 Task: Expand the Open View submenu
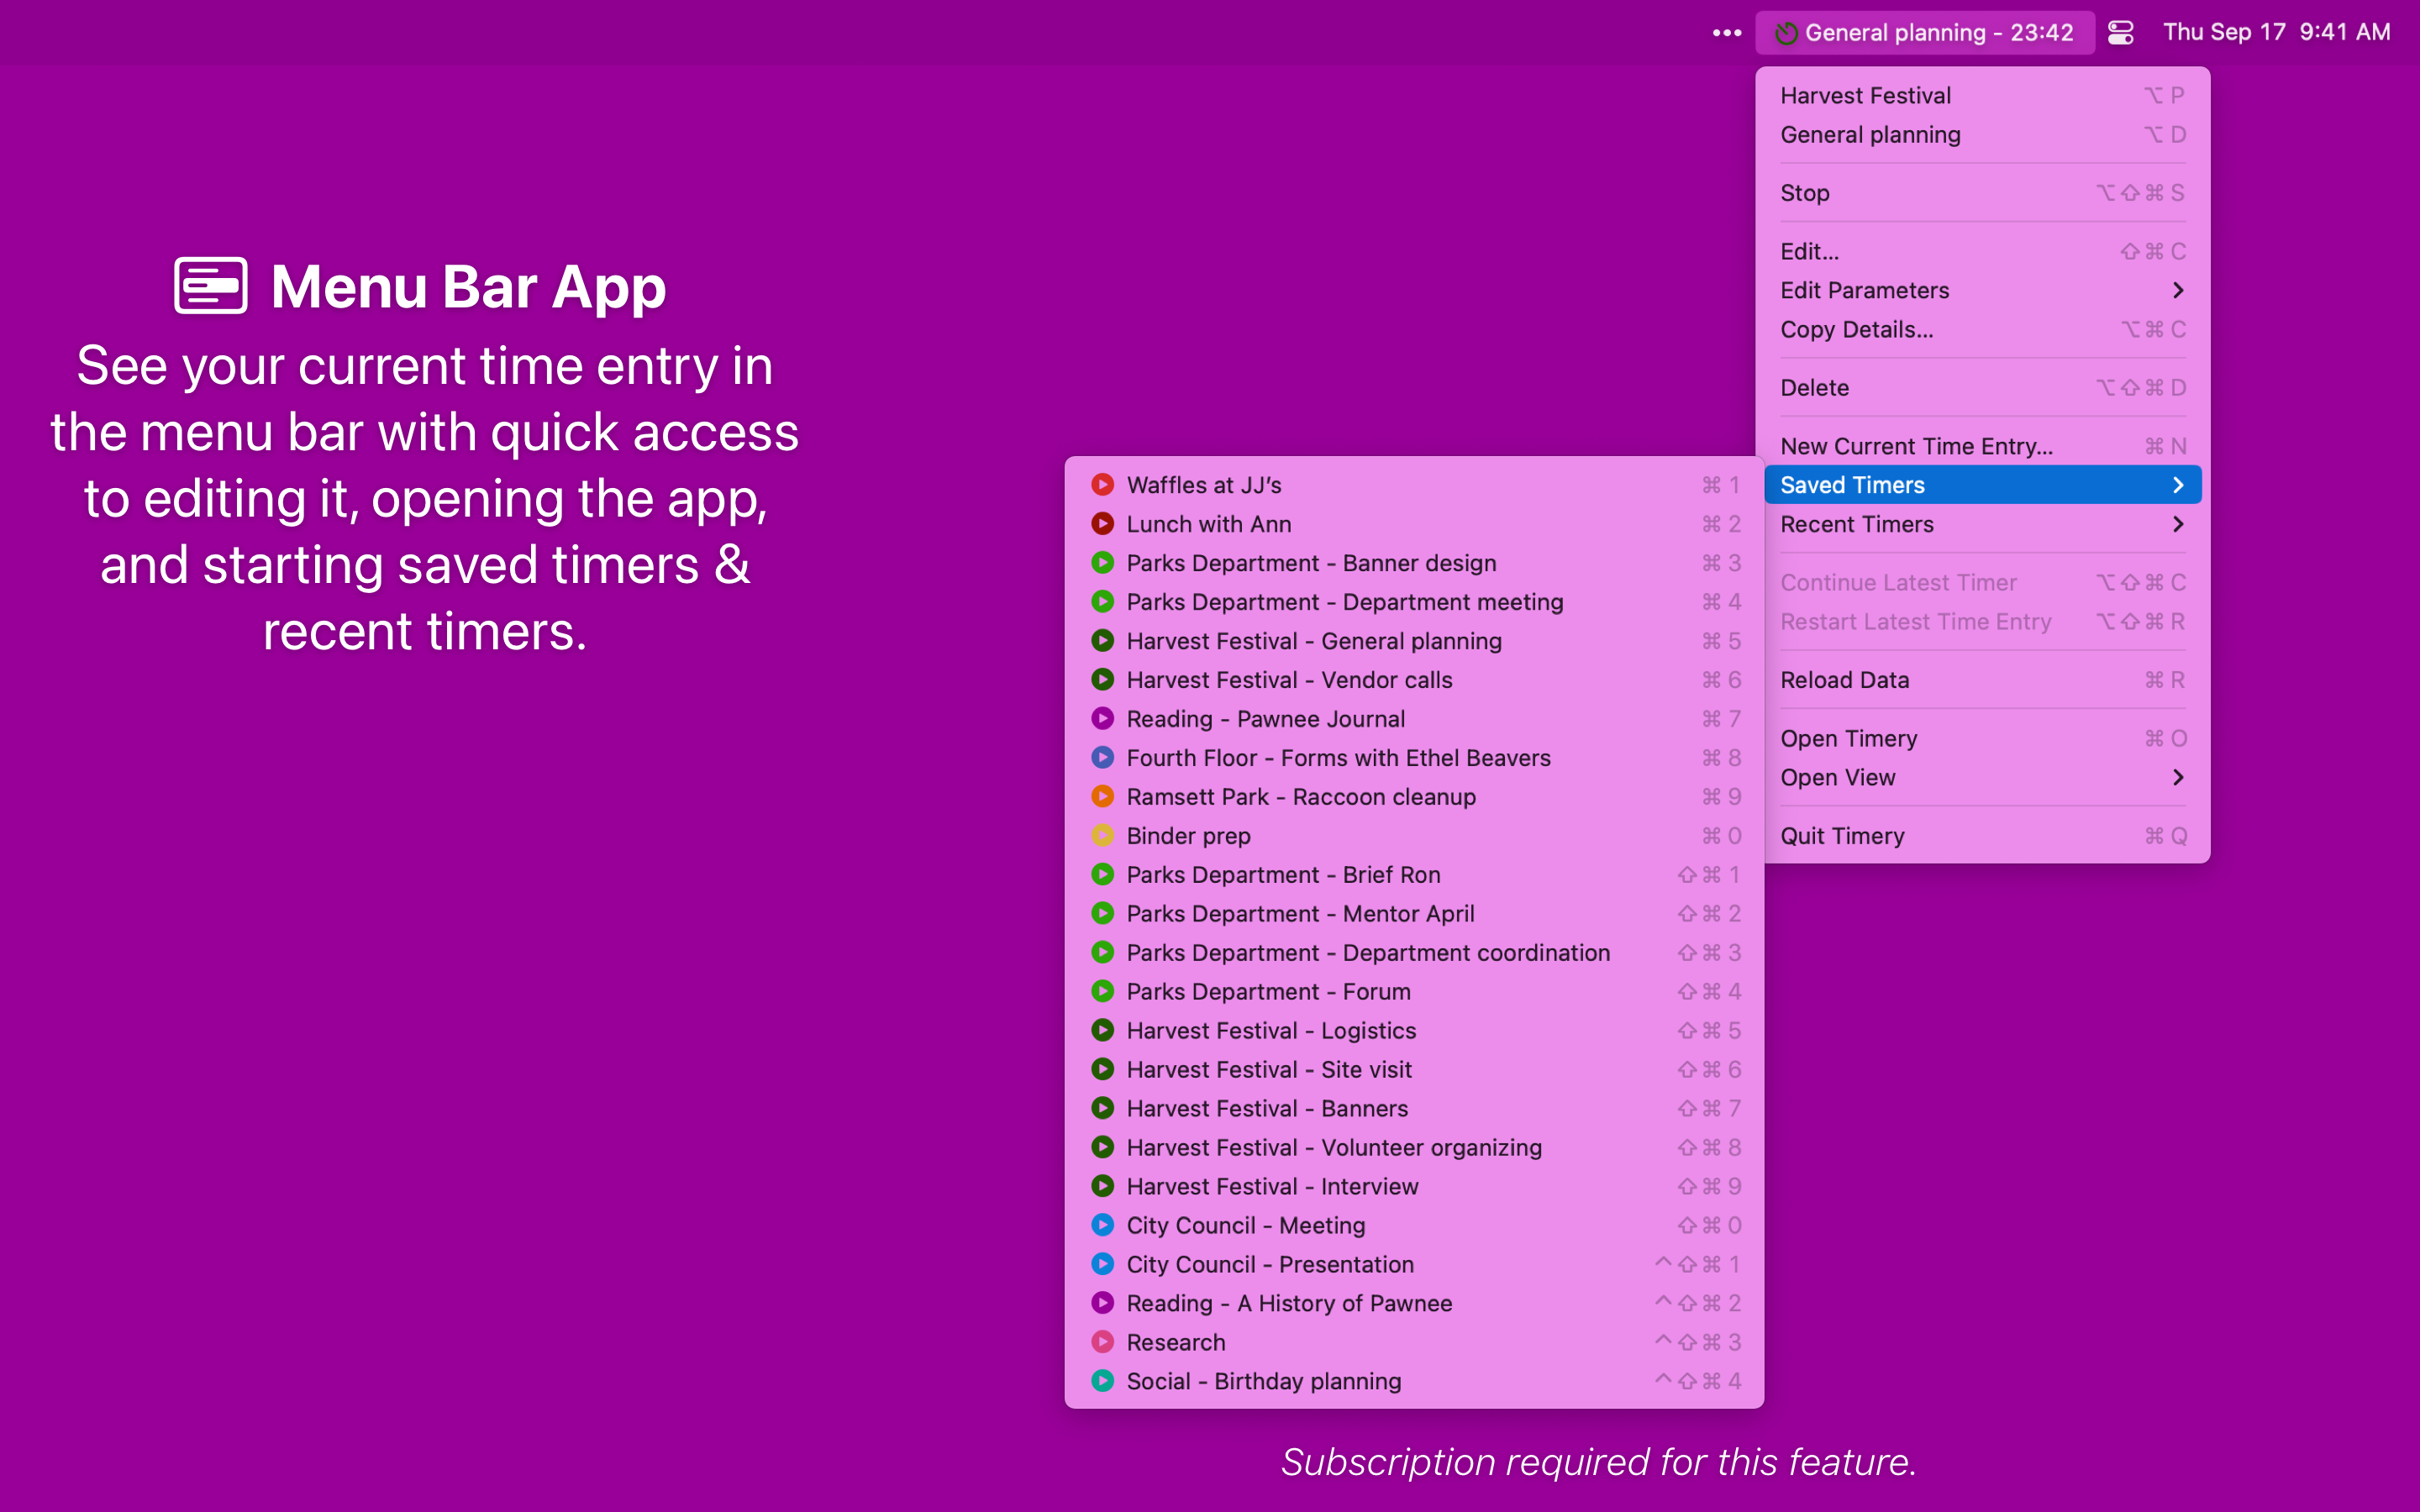(2178, 778)
